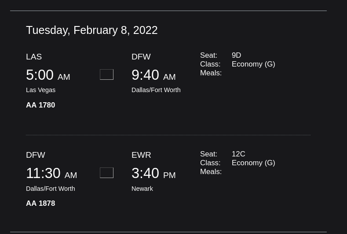Click the Tuesday, February 8, 2022 heading
Screen dimensions: 347x234
91,30
